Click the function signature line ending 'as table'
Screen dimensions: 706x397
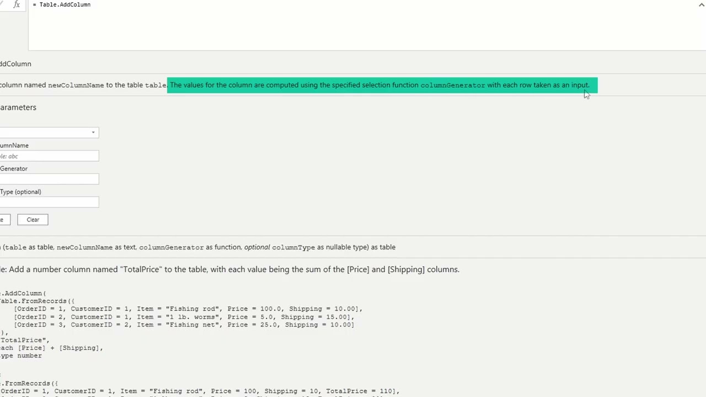point(197,247)
